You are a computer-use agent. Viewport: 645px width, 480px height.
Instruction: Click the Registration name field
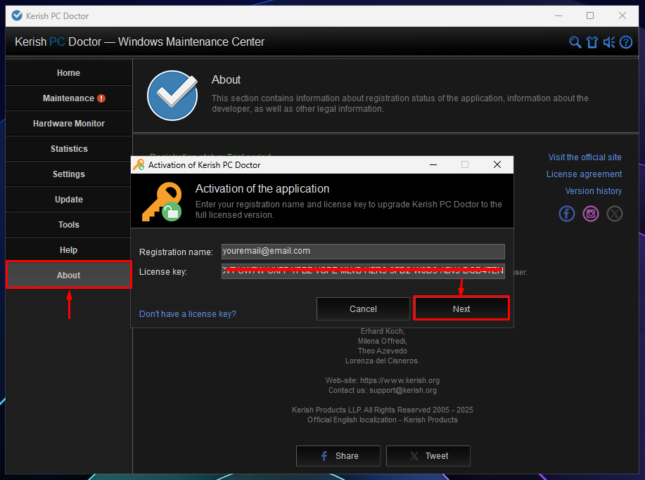coord(363,251)
